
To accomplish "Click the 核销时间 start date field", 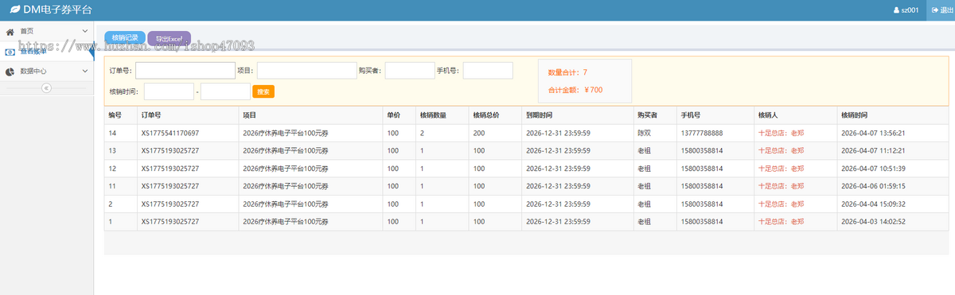I will pyautogui.click(x=169, y=91).
